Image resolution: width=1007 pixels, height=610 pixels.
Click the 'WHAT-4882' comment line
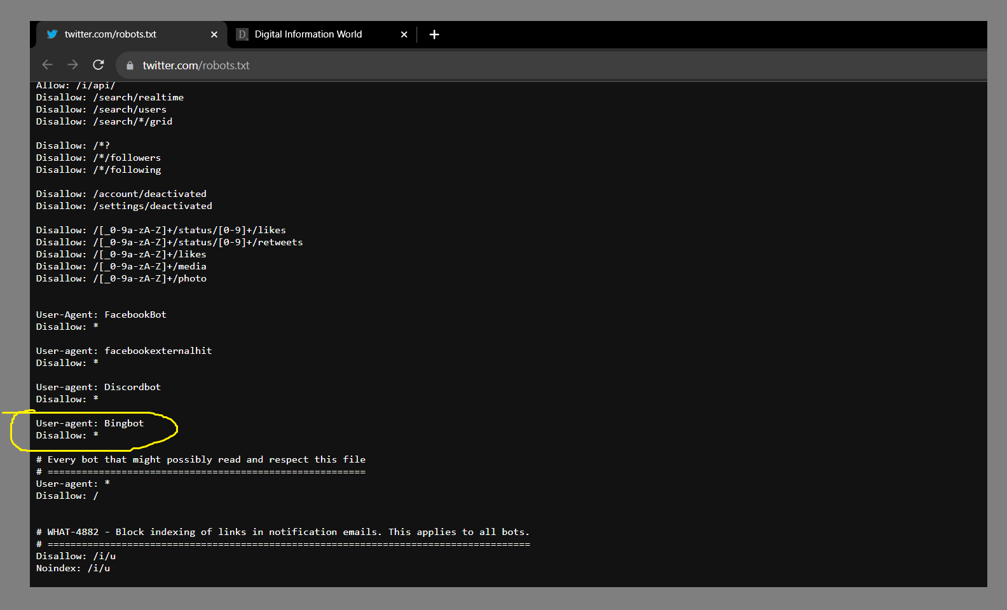pyautogui.click(x=283, y=532)
